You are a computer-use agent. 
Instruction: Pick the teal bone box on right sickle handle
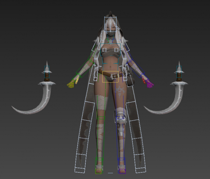[x=179, y=72]
